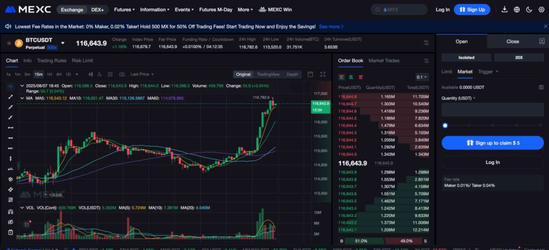
Task: Switch chart view to Depth
Action: tap(292, 74)
